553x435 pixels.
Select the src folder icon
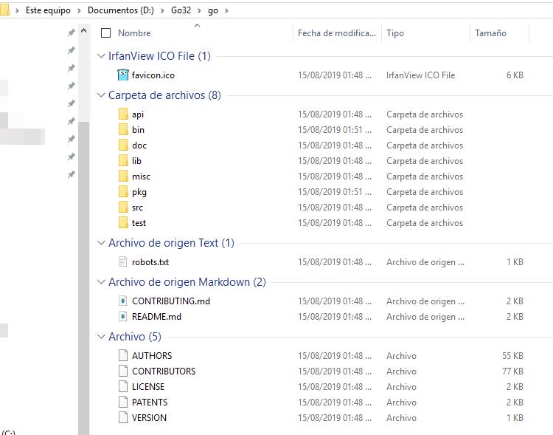click(123, 208)
